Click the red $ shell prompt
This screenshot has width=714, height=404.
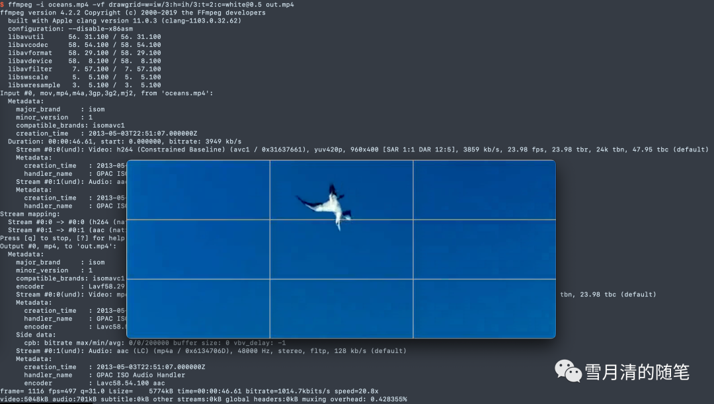coord(2,5)
